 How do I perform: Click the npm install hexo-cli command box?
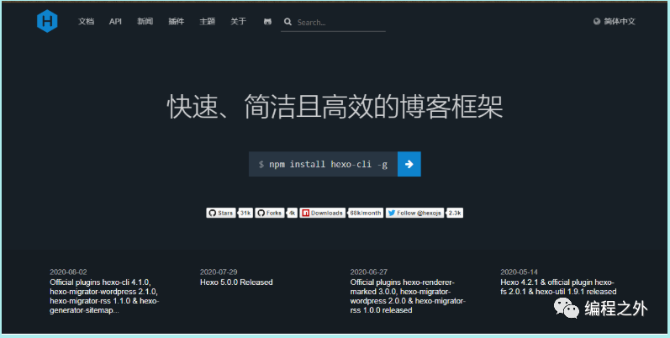[x=323, y=164]
